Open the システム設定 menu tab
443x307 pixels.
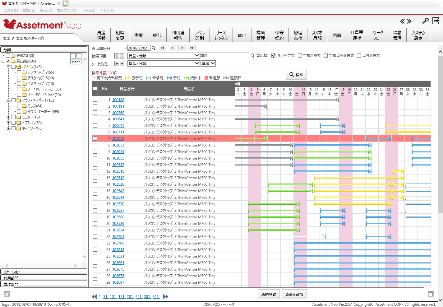[418, 35]
